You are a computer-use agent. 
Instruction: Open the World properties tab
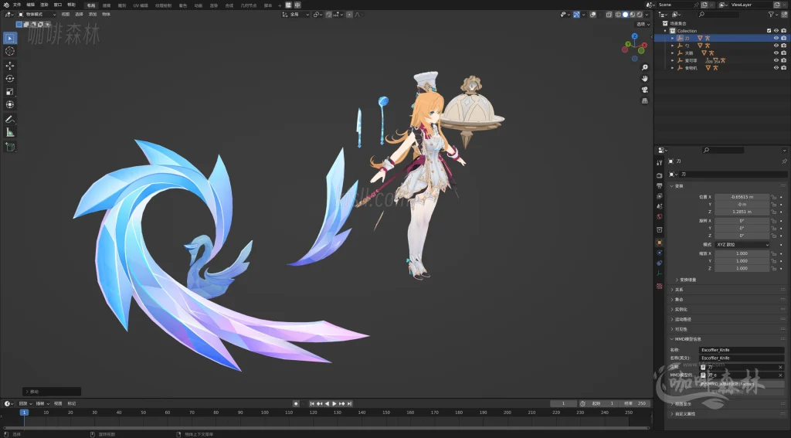(x=660, y=216)
